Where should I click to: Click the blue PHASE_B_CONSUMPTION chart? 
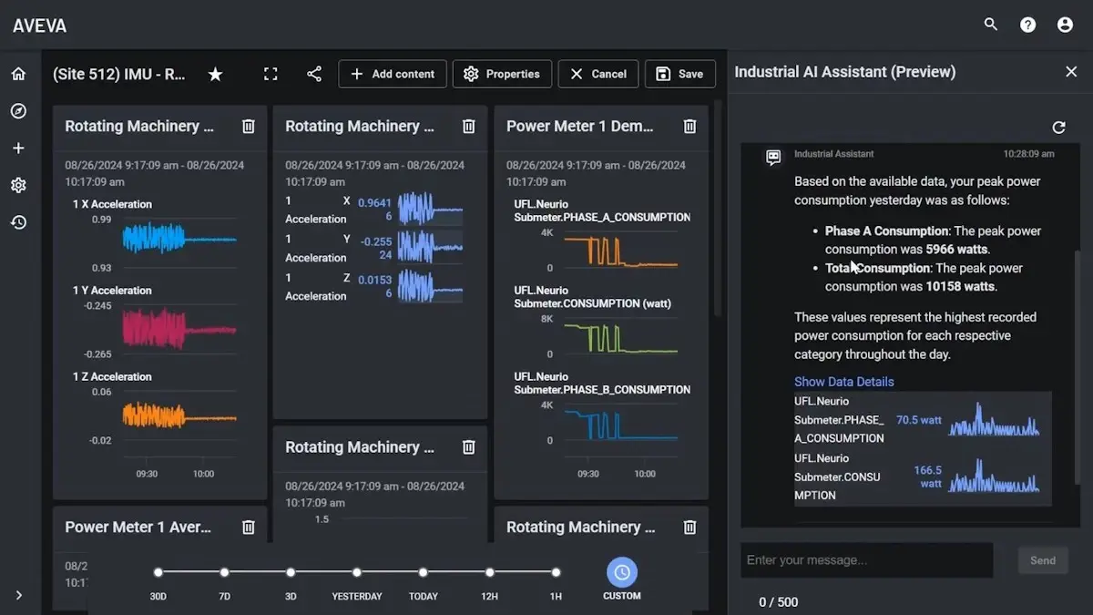(620, 425)
